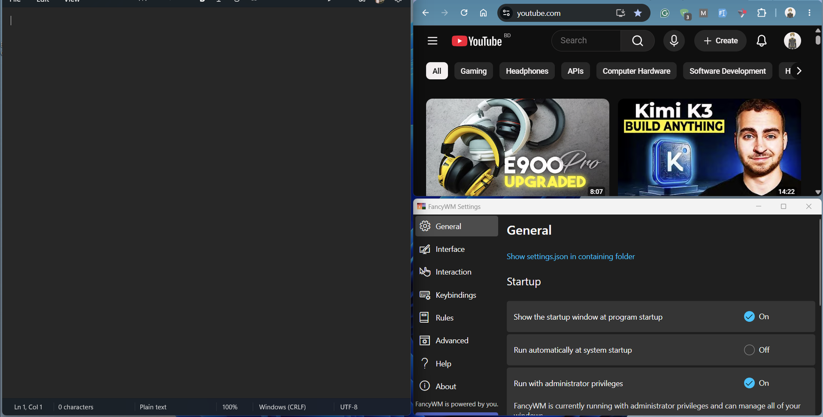Open the 100% zoom level in Notepad

coord(230,407)
